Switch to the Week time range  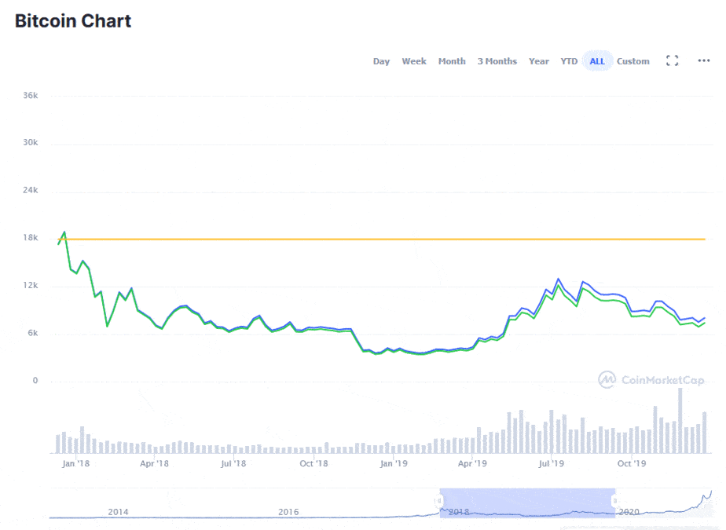(x=414, y=61)
